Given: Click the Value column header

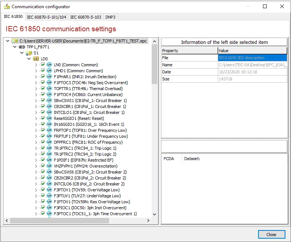Looking at the screenshot, I should pos(253,51).
